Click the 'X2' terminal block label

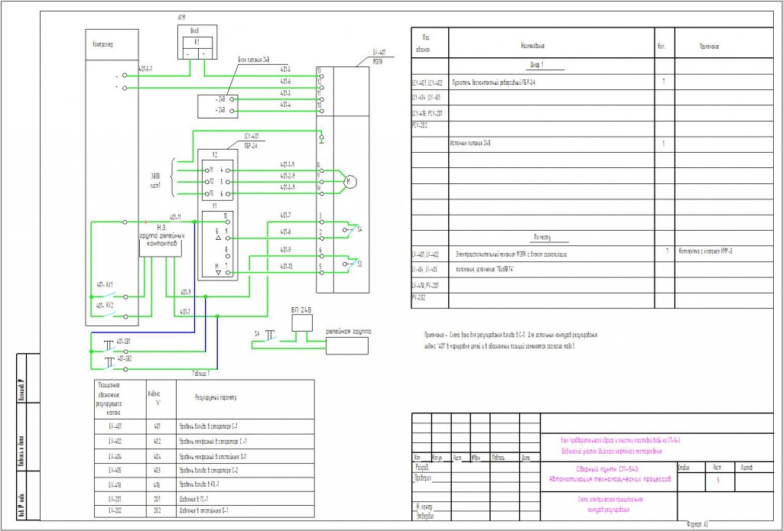point(215,154)
